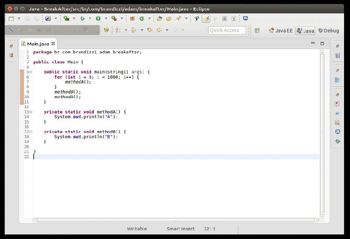Click the Open Perspective icon
The image size is (350, 239).
(x=257, y=31)
